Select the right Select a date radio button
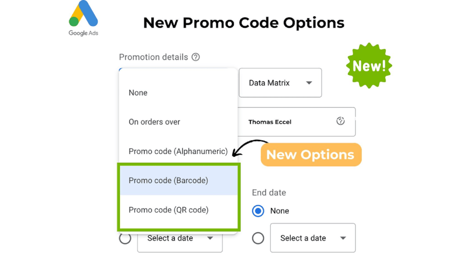471x265 pixels. point(258,238)
